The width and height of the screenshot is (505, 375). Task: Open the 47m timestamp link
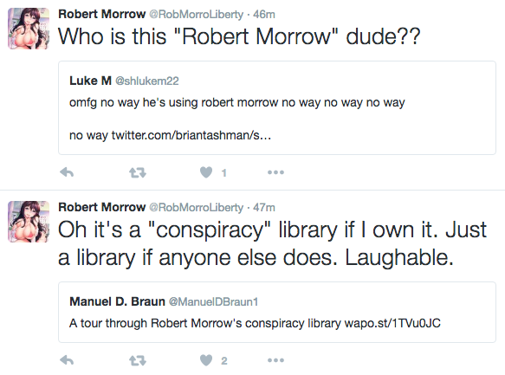[264, 208]
